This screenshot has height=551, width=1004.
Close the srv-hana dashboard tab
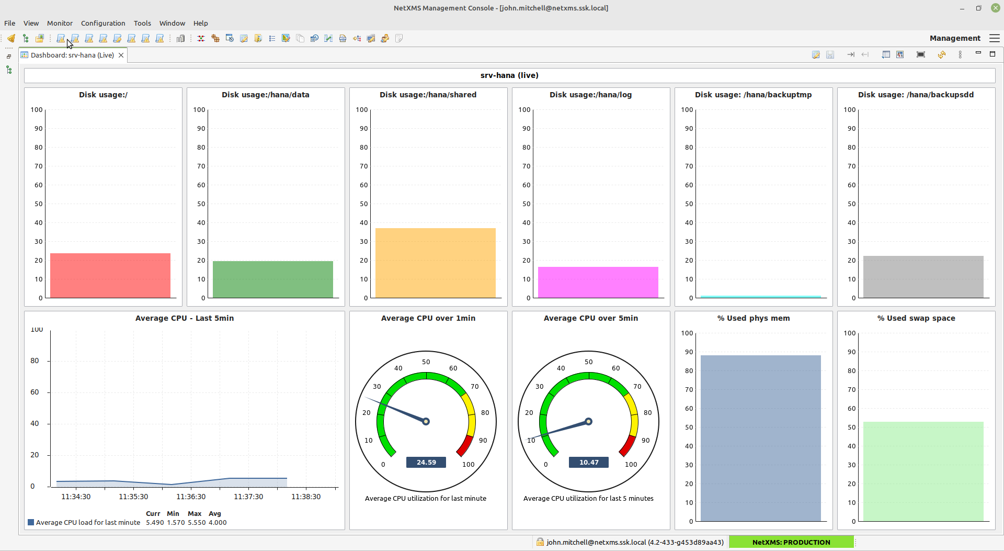121,55
